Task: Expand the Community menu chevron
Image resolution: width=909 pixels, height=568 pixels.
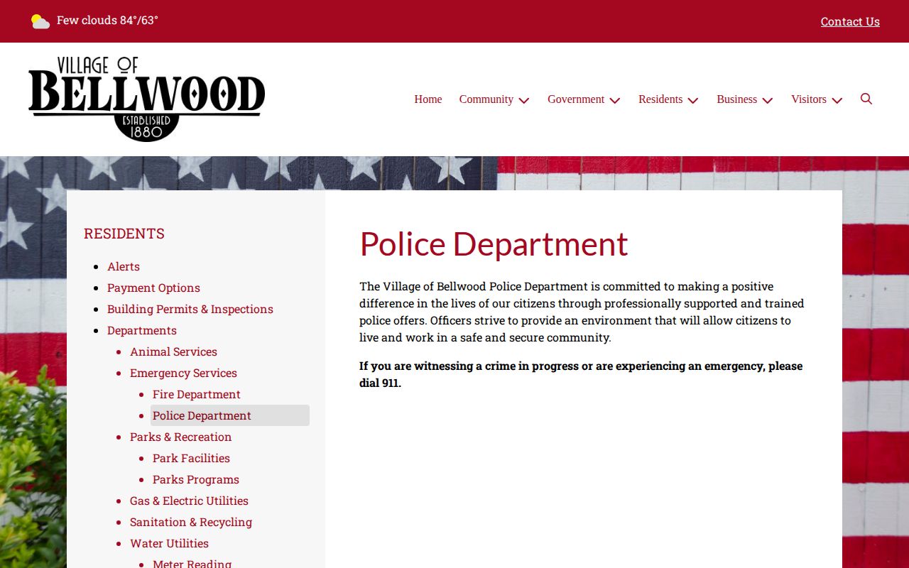Action: (524, 100)
